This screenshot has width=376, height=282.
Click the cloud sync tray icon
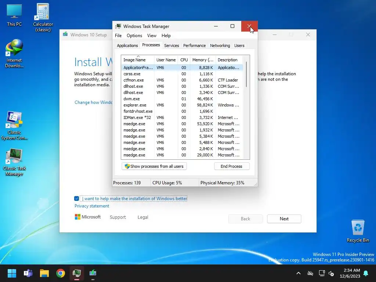click(310, 273)
